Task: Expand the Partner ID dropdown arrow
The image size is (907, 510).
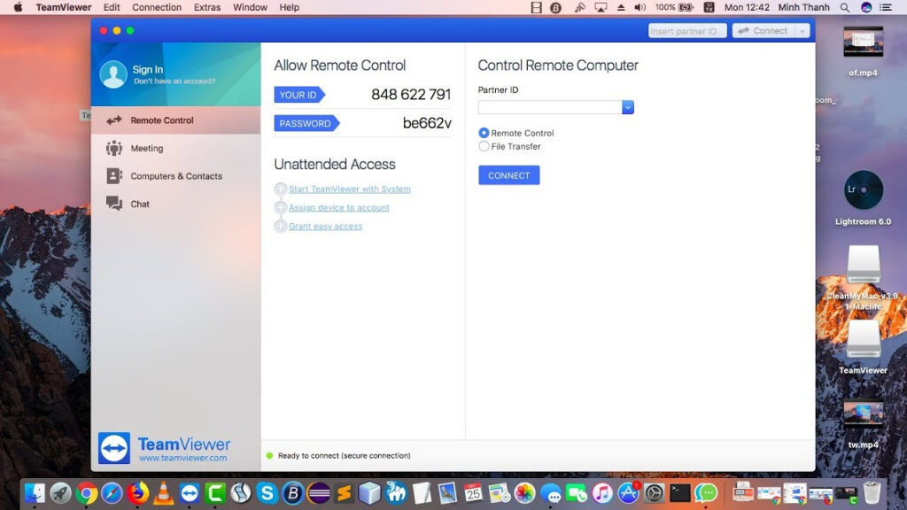Action: [628, 107]
